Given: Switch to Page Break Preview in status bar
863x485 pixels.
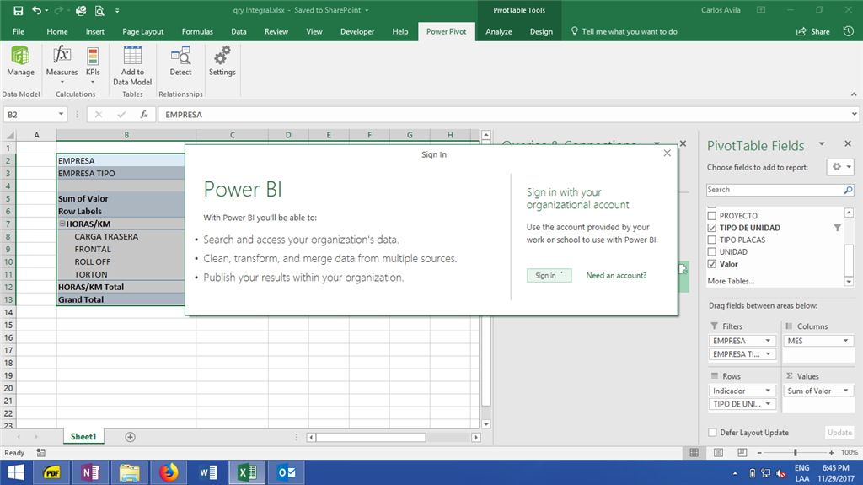Looking at the screenshot, I should [x=742, y=452].
